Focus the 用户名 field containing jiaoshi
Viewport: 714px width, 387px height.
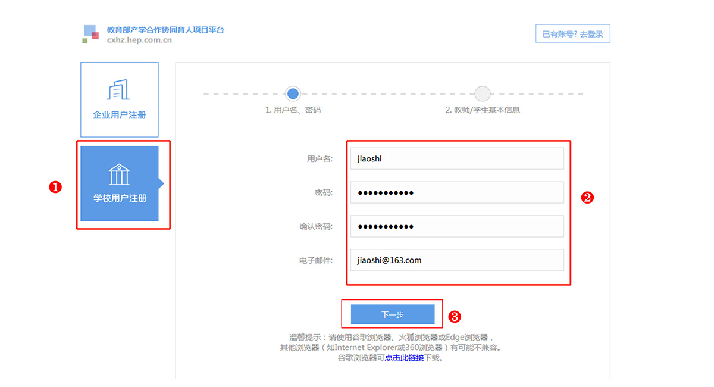pyautogui.click(x=456, y=158)
